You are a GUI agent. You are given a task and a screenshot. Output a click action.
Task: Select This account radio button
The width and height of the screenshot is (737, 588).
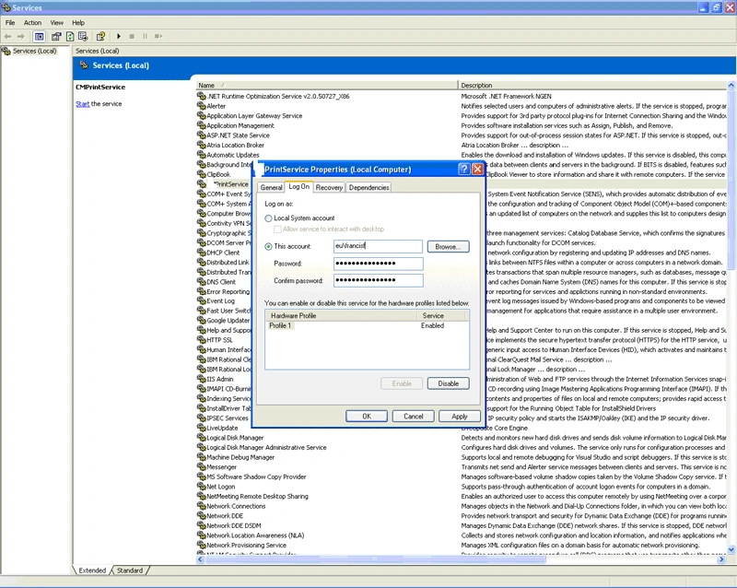268,246
